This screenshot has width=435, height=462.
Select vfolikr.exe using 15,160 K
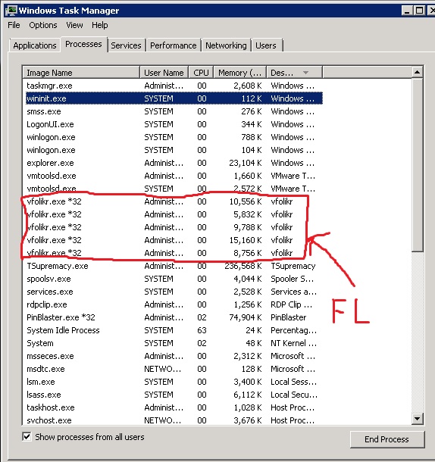pos(173,240)
